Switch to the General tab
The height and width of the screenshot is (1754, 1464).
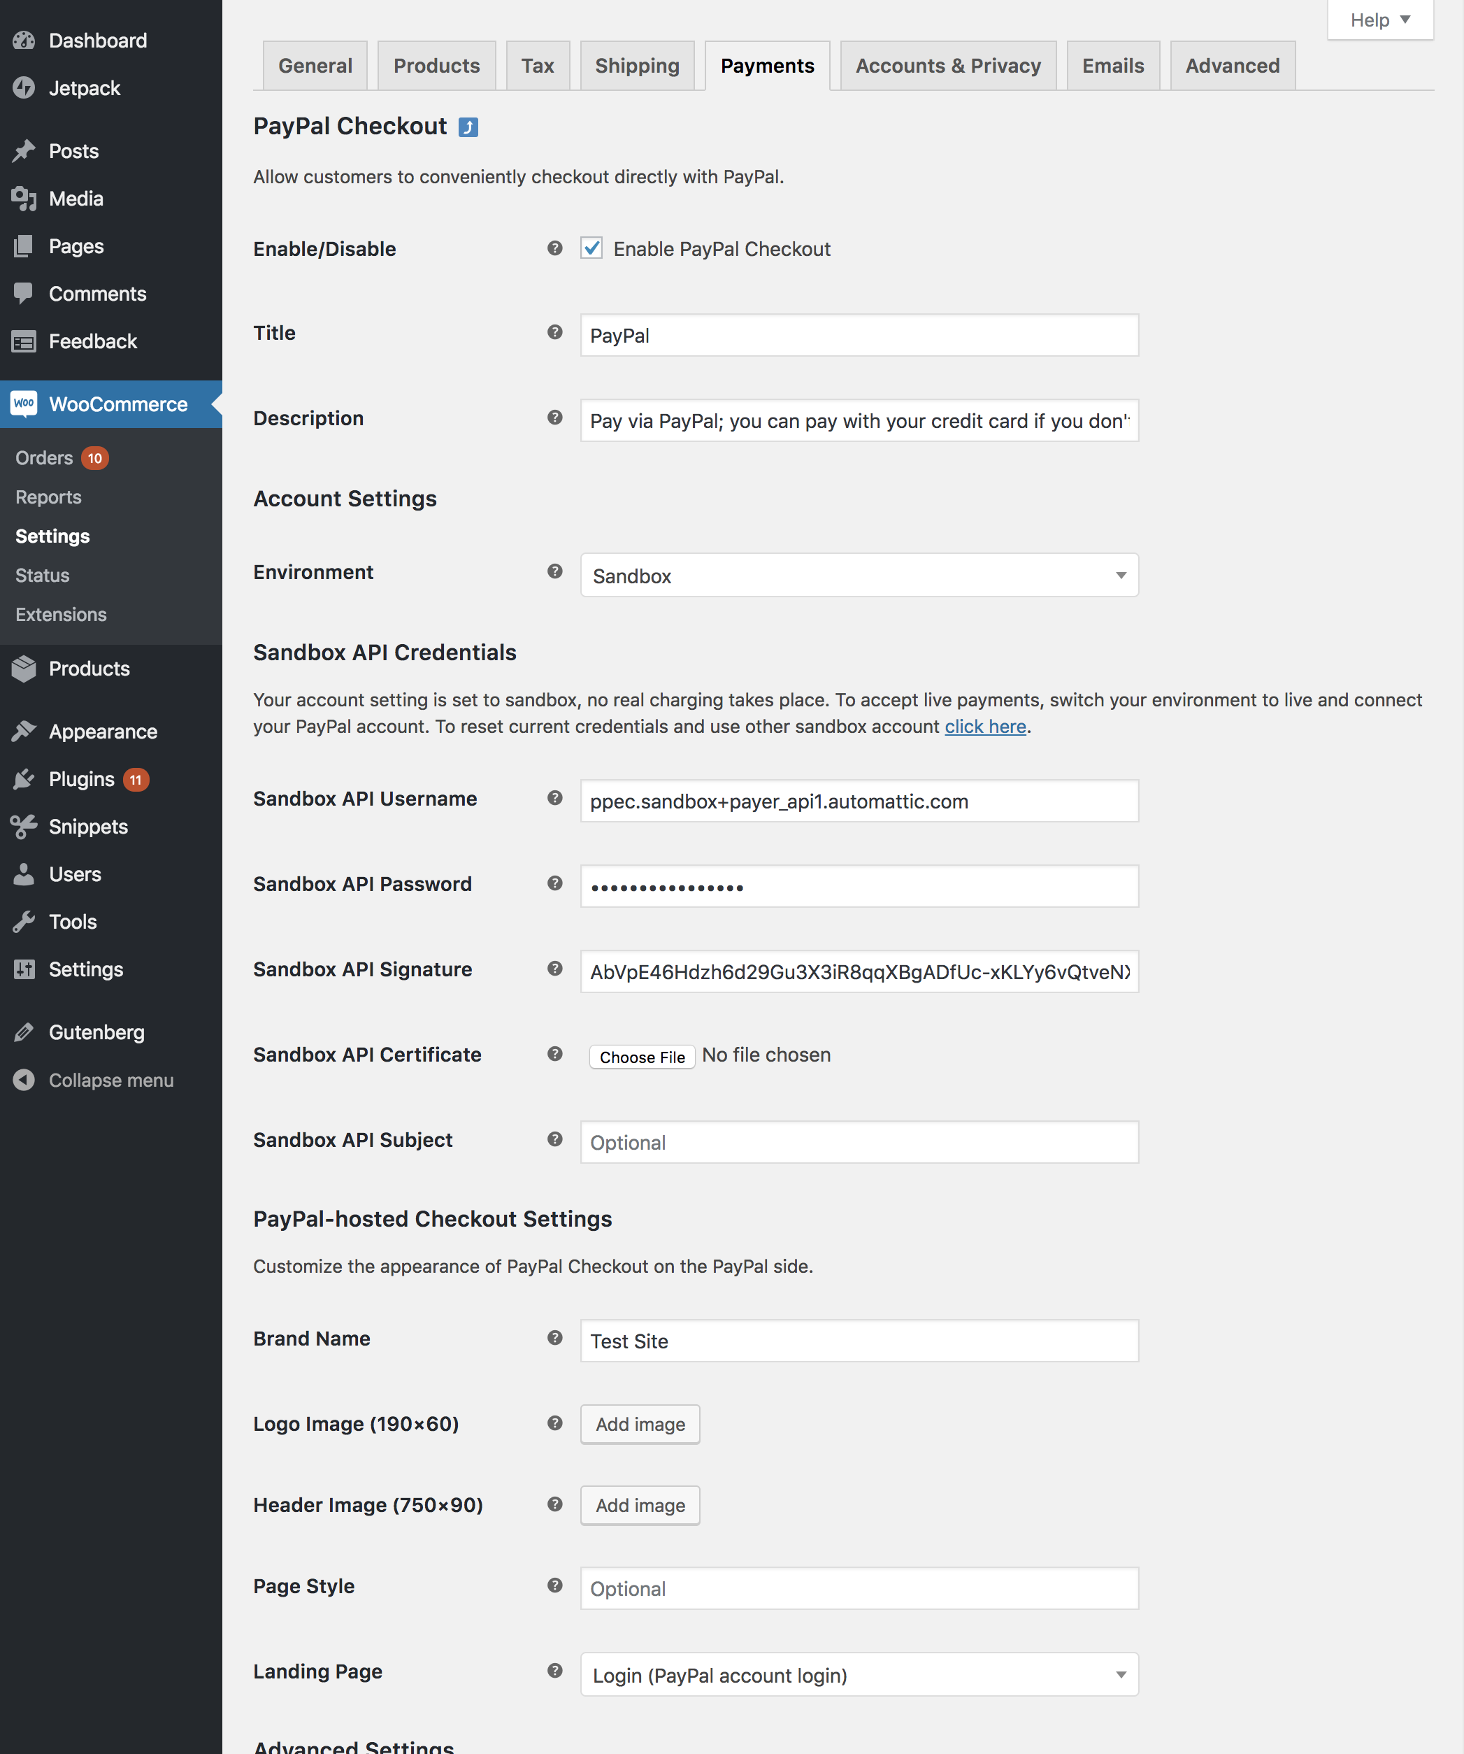(315, 65)
